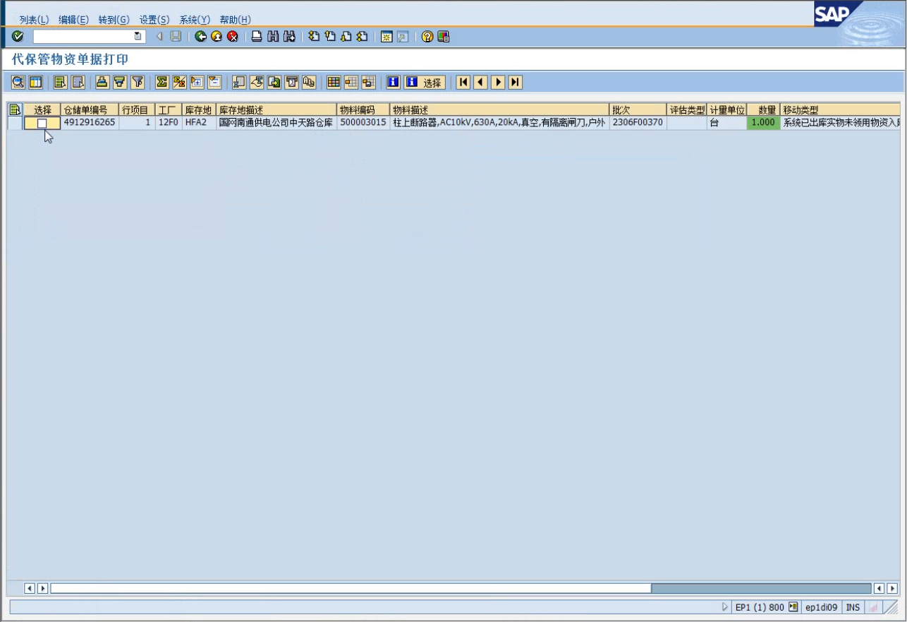
Task: Jump to the last page using arrow icon
Action: coord(516,83)
